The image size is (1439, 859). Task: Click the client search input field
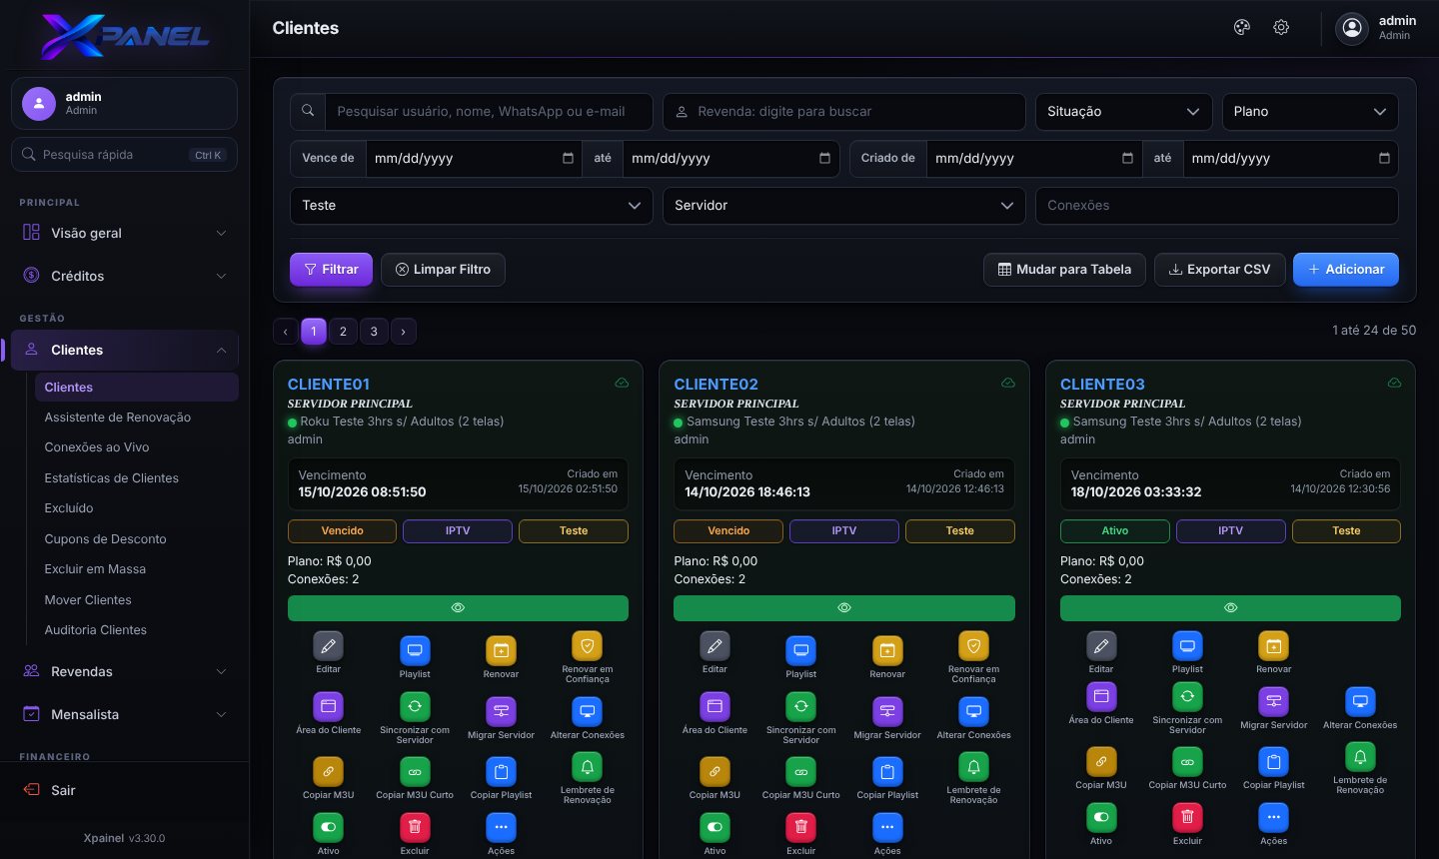[489, 112]
